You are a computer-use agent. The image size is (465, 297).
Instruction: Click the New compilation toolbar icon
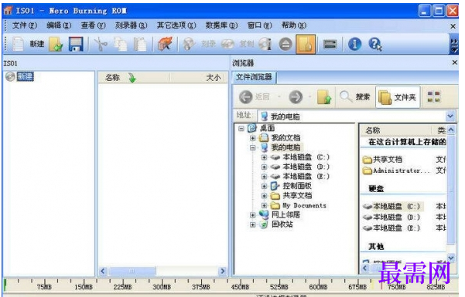tap(18, 45)
